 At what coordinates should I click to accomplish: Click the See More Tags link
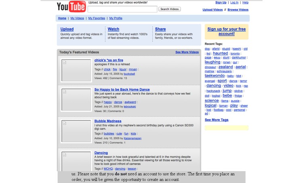217,120
